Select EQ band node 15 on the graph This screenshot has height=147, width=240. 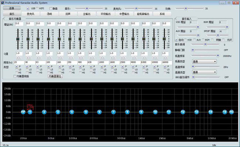224,112
